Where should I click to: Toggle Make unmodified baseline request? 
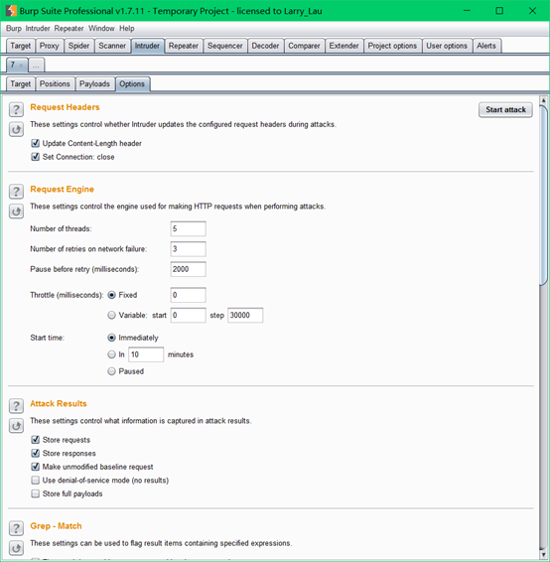[35, 467]
